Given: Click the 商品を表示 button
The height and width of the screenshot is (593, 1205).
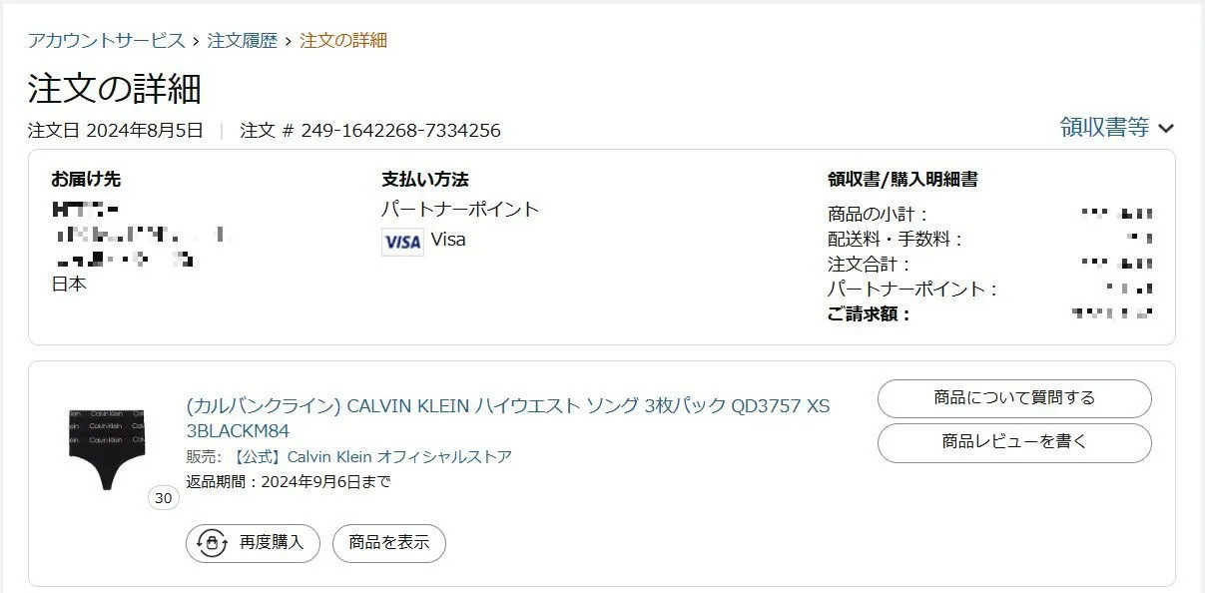Looking at the screenshot, I should (388, 543).
